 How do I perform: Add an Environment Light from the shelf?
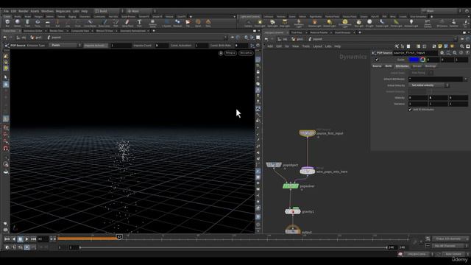[x=345, y=23]
